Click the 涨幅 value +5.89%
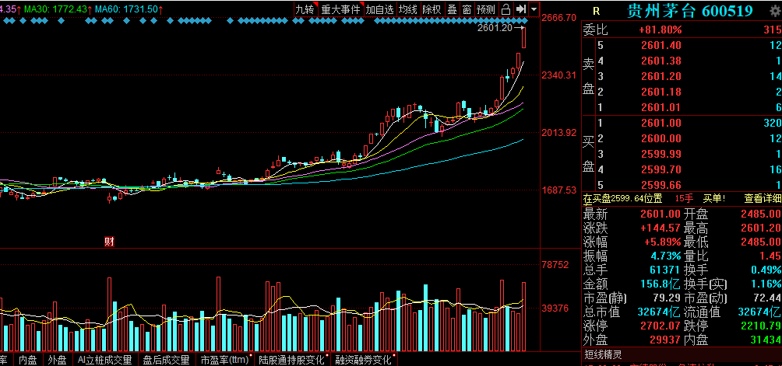782x366 pixels. pos(660,242)
